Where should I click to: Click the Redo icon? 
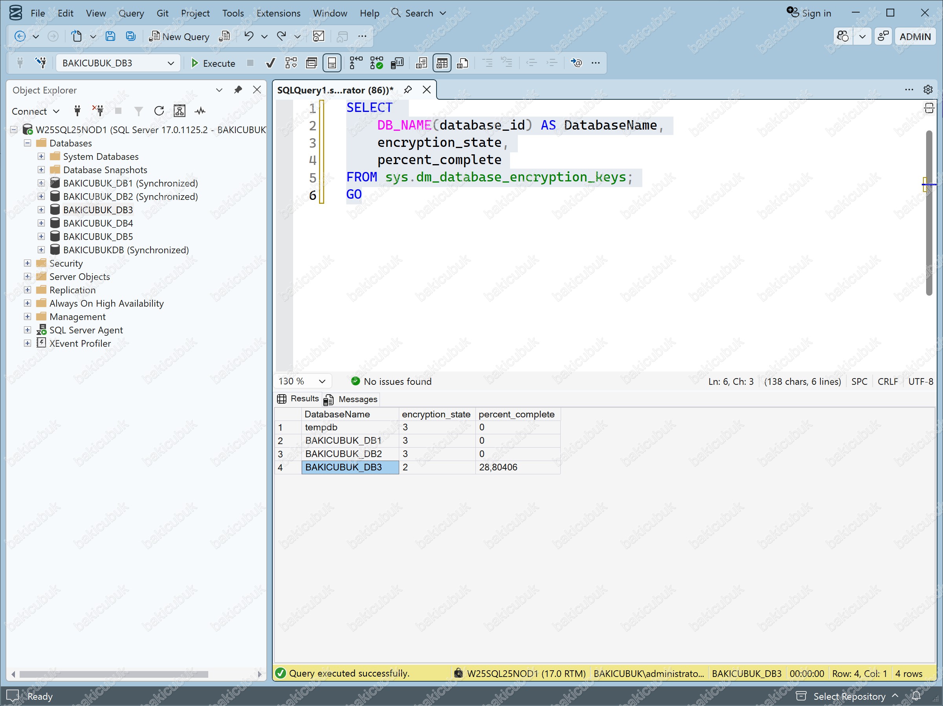[281, 36]
